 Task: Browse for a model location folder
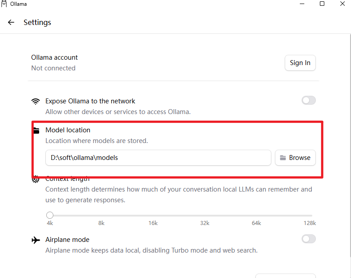coord(295,158)
